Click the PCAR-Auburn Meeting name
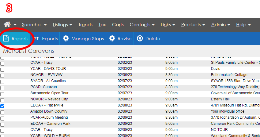This screenshot has width=260, height=137. 49,117
